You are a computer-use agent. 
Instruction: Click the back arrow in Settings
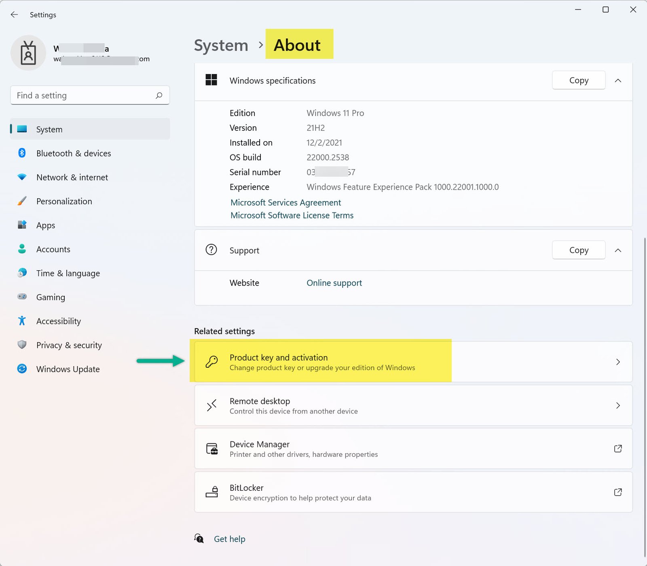point(15,15)
